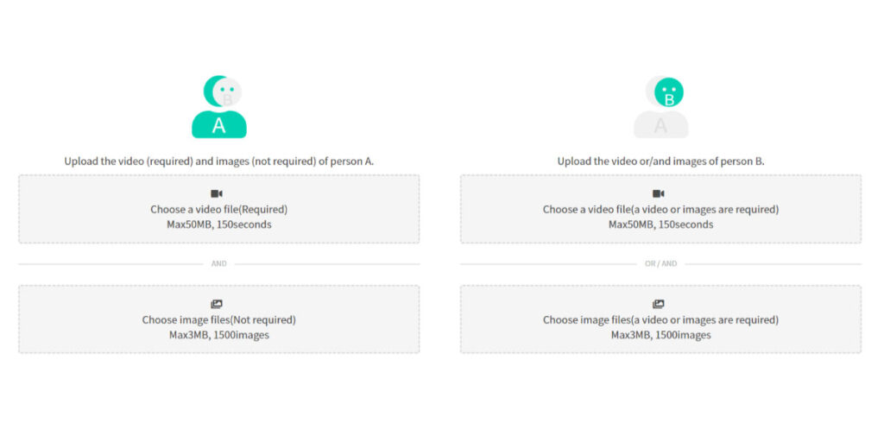This screenshot has width=884, height=442.
Task: Click person B's "Choose image files" label
Action: [x=660, y=320]
